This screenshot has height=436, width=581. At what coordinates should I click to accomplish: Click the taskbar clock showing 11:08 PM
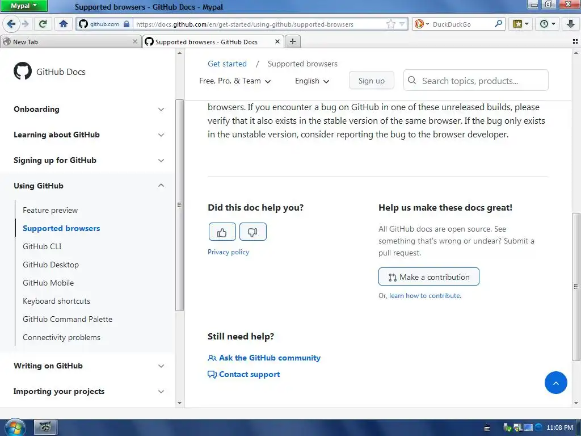coord(559,427)
